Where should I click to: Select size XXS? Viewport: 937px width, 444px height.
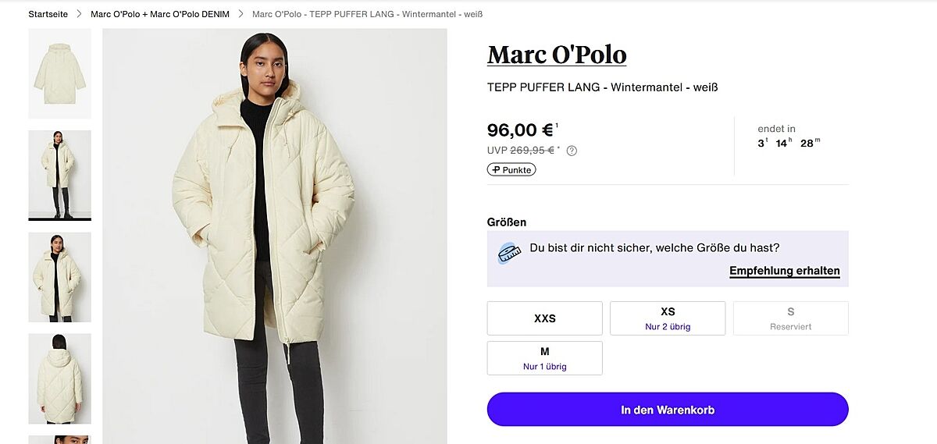click(544, 318)
